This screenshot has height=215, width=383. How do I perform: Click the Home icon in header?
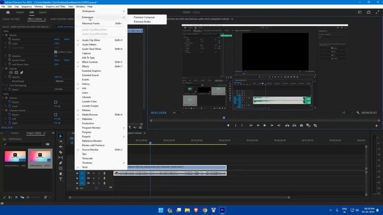(x=8, y=12)
